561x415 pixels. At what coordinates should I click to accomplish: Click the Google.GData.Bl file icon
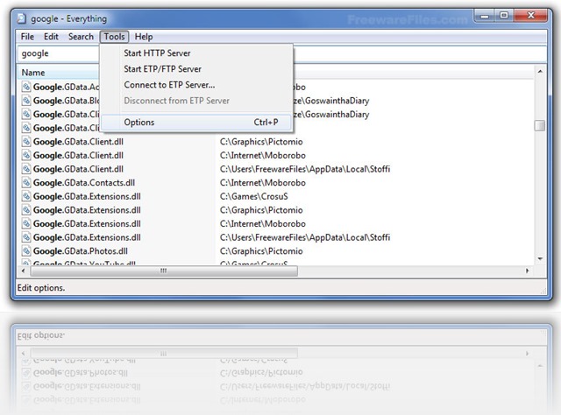26,101
